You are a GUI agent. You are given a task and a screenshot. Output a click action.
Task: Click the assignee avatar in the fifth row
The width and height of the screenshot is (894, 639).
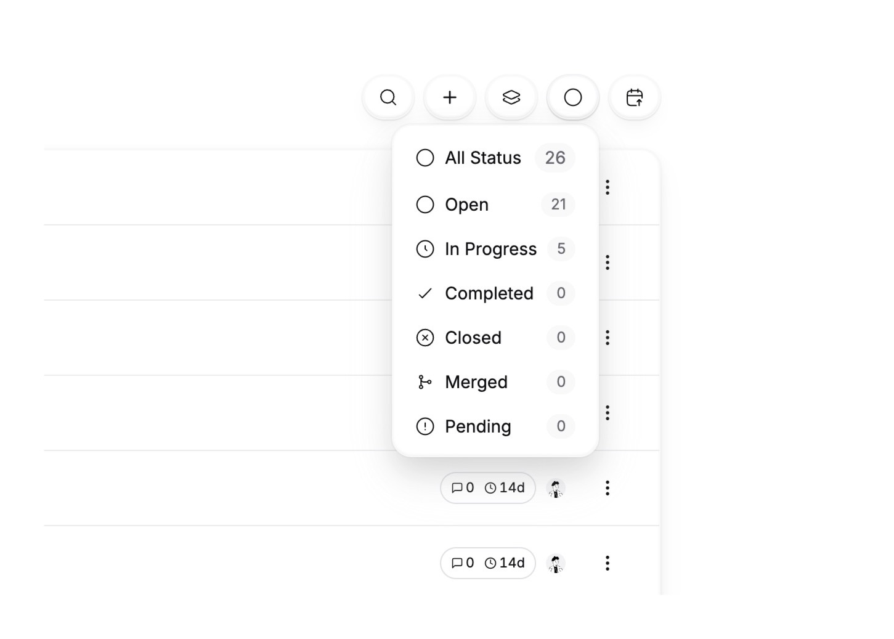point(556,488)
